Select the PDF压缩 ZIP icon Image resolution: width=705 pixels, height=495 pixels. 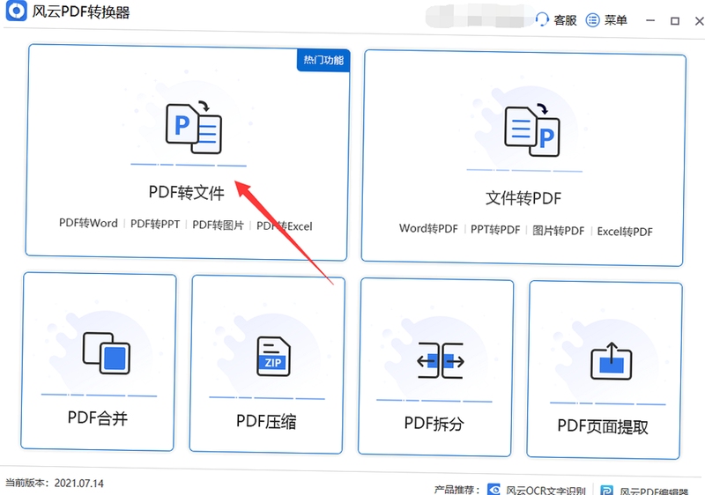pyautogui.click(x=273, y=356)
